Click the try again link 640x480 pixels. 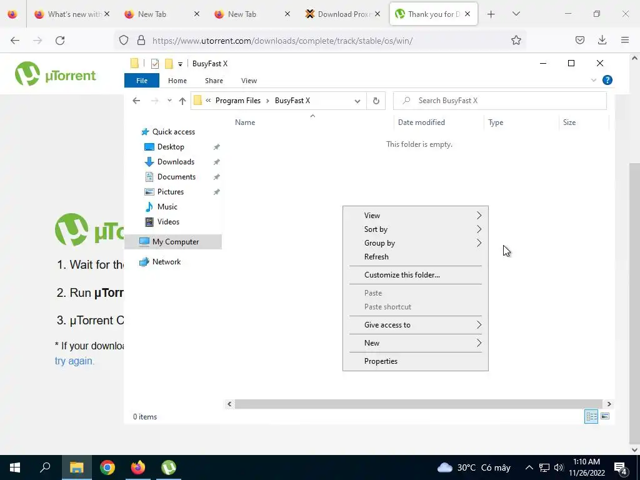tap(74, 361)
